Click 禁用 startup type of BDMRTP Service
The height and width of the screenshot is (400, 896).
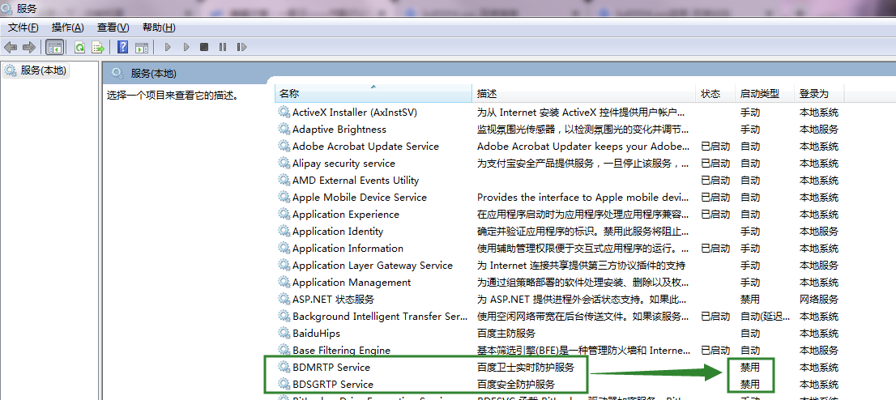[750, 367]
